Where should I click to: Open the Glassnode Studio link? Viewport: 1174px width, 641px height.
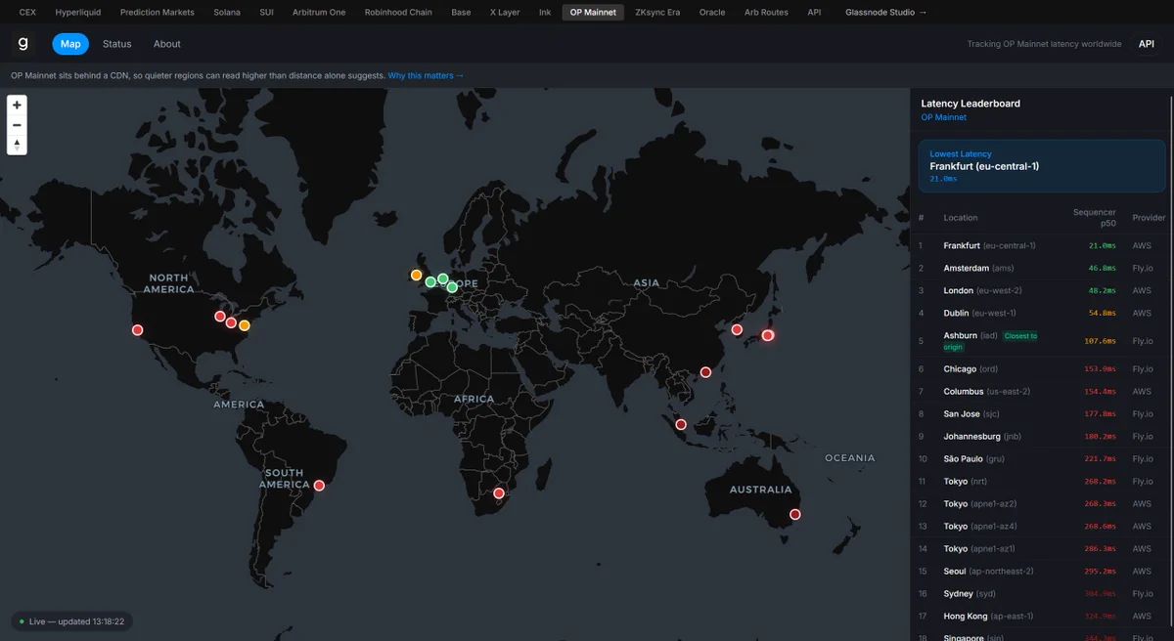pyautogui.click(x=885, y=13)
